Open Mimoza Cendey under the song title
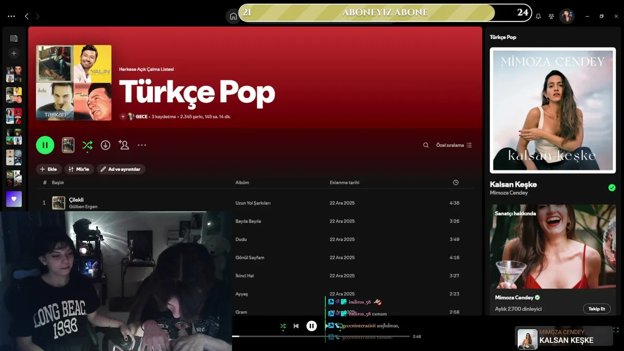This screenshot has height=351, width=624. click(509, 193)
